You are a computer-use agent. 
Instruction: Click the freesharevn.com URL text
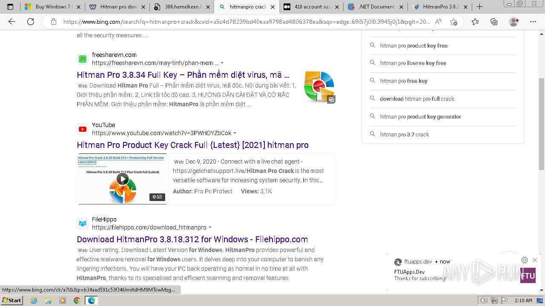point(155,63)
